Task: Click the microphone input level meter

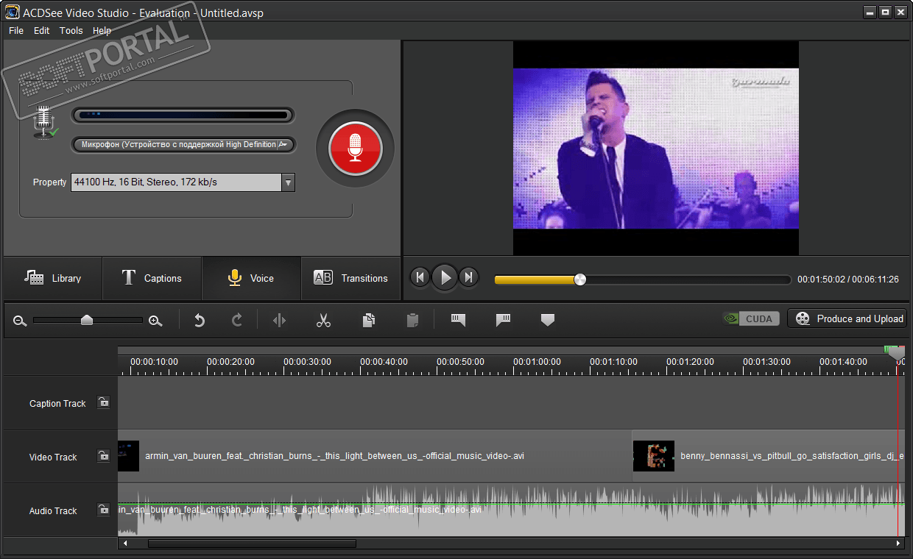Action: tap(183, 115)
